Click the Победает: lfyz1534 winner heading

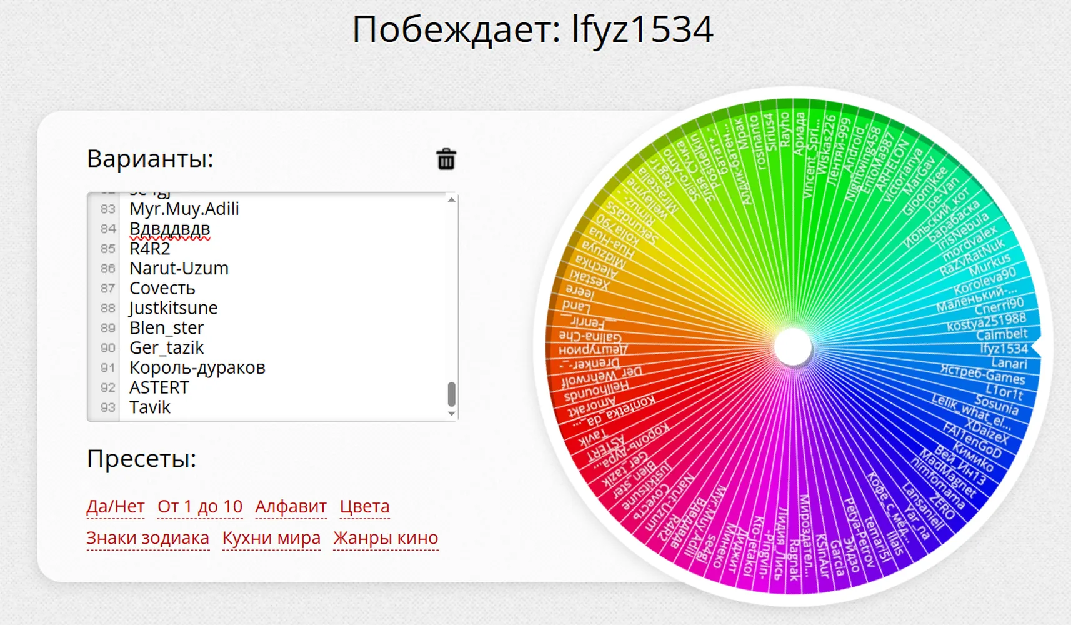[x=533, y=29]
